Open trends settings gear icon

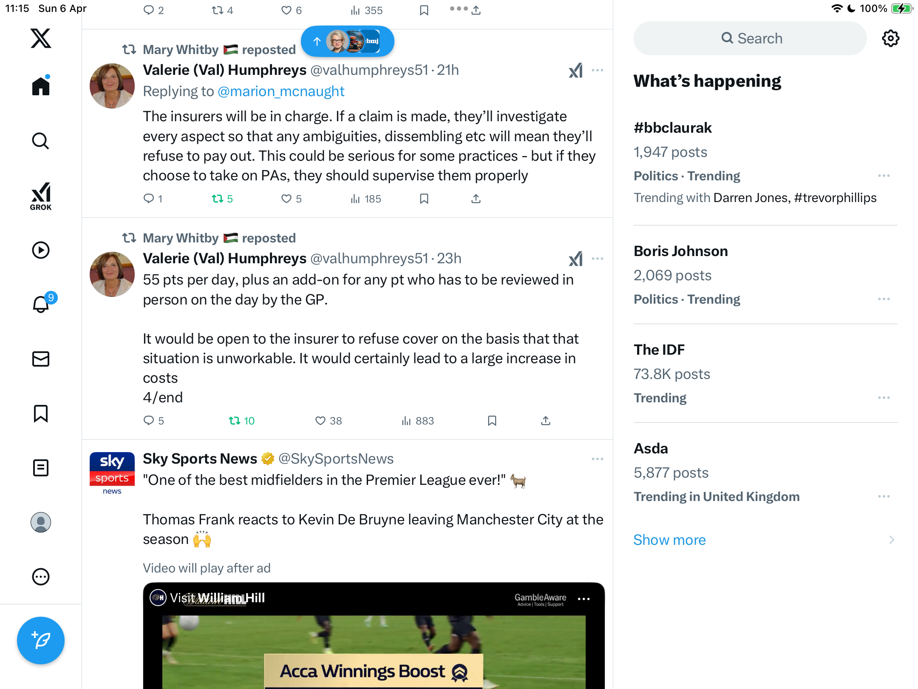click(890, 38)
